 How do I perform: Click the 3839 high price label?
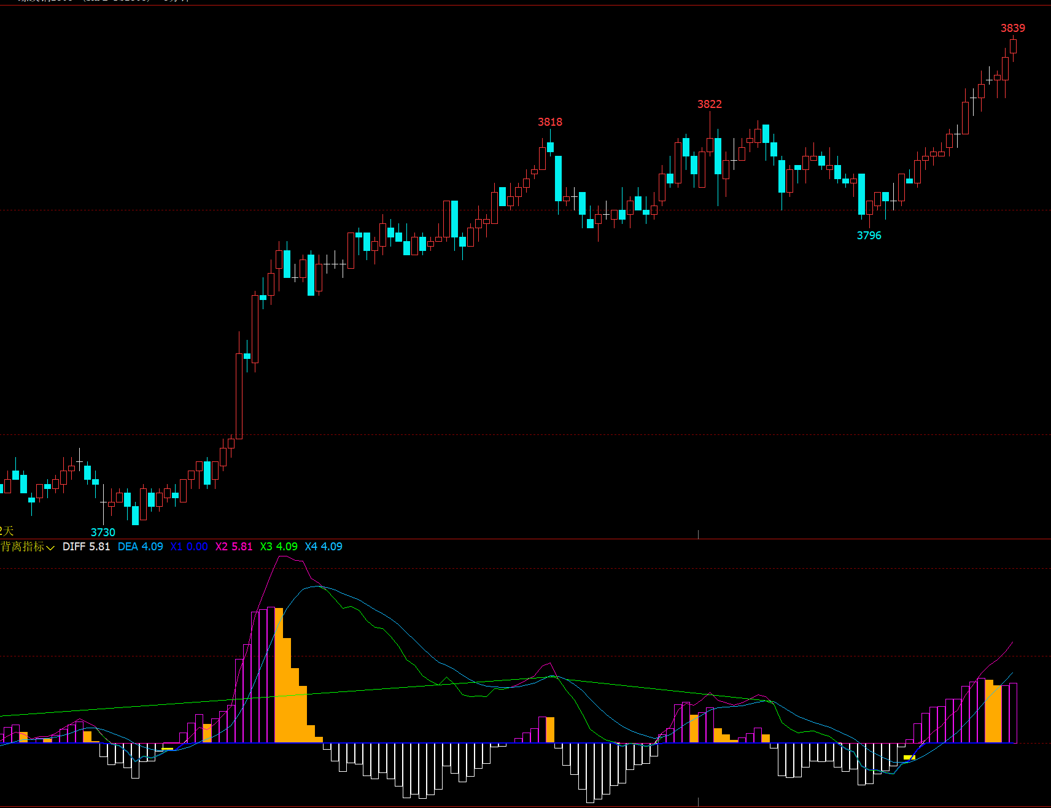click(1013, 28)
